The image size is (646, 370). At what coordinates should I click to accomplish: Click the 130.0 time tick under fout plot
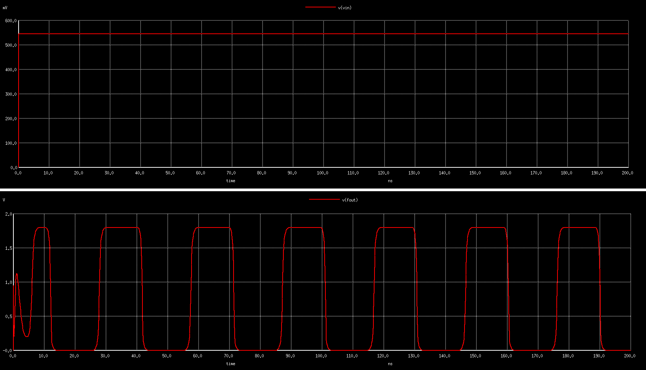(x=414, y=356)
